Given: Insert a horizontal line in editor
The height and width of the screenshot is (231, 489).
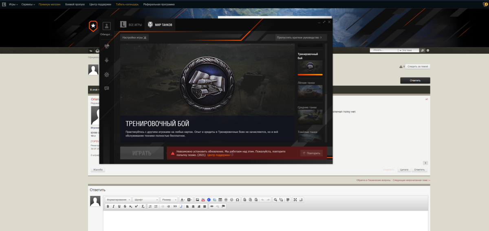Looking at the screenshot, I should coord(226,200).
